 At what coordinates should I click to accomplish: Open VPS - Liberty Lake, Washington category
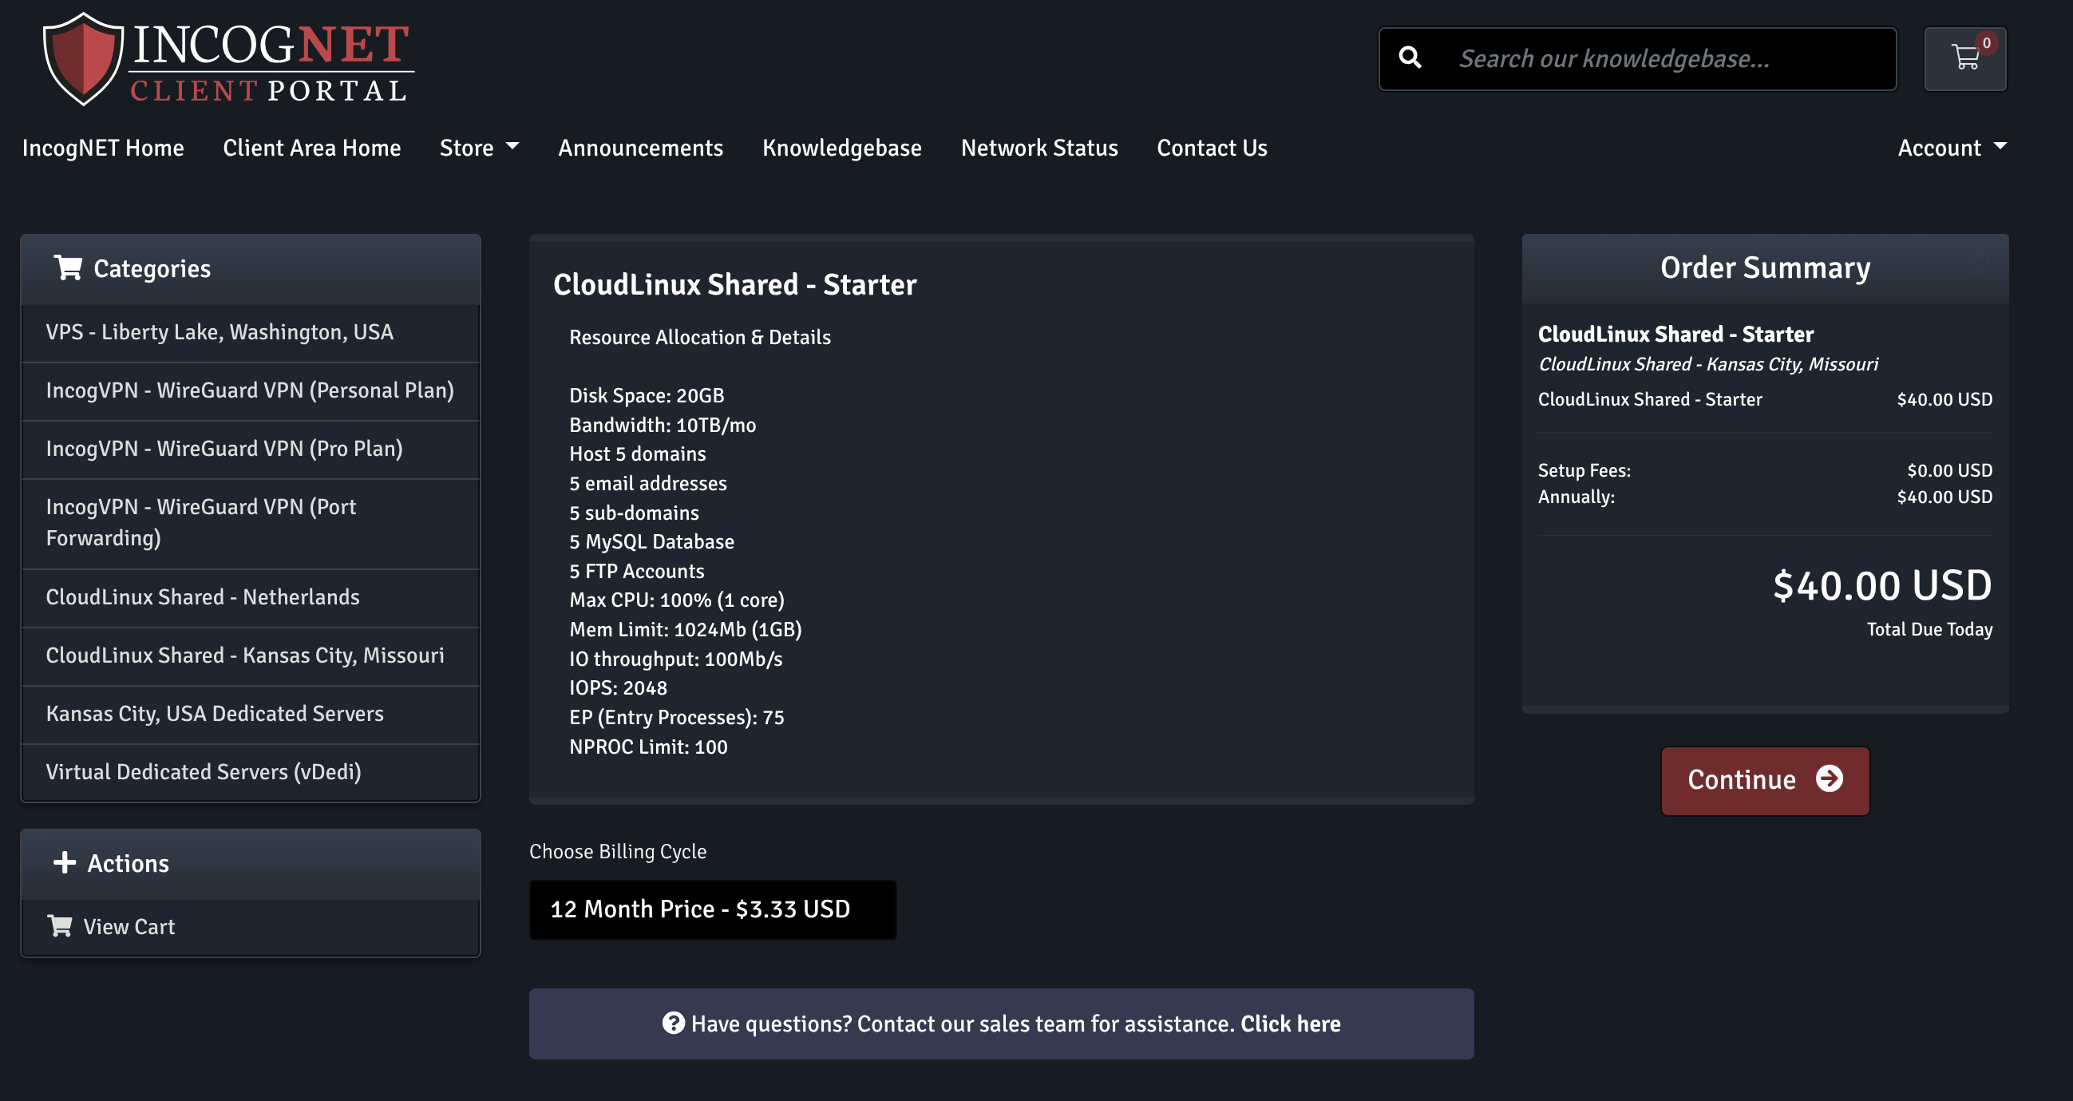click(220, 332)
